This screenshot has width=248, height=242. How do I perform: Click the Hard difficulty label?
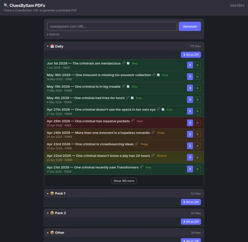click(x=139, y=121)
